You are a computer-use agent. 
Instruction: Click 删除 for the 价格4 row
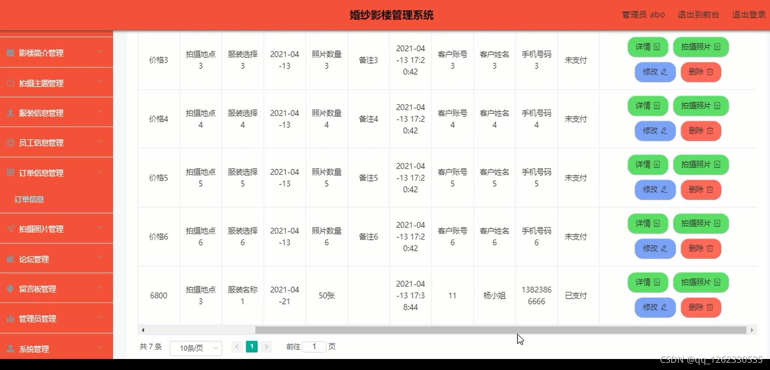(x=701, y=131)
